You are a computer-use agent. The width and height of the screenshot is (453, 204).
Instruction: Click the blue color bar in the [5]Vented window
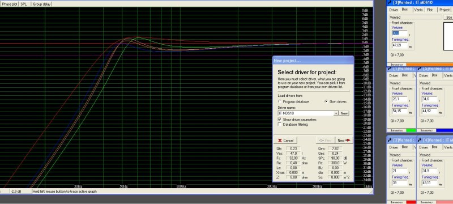445,130
